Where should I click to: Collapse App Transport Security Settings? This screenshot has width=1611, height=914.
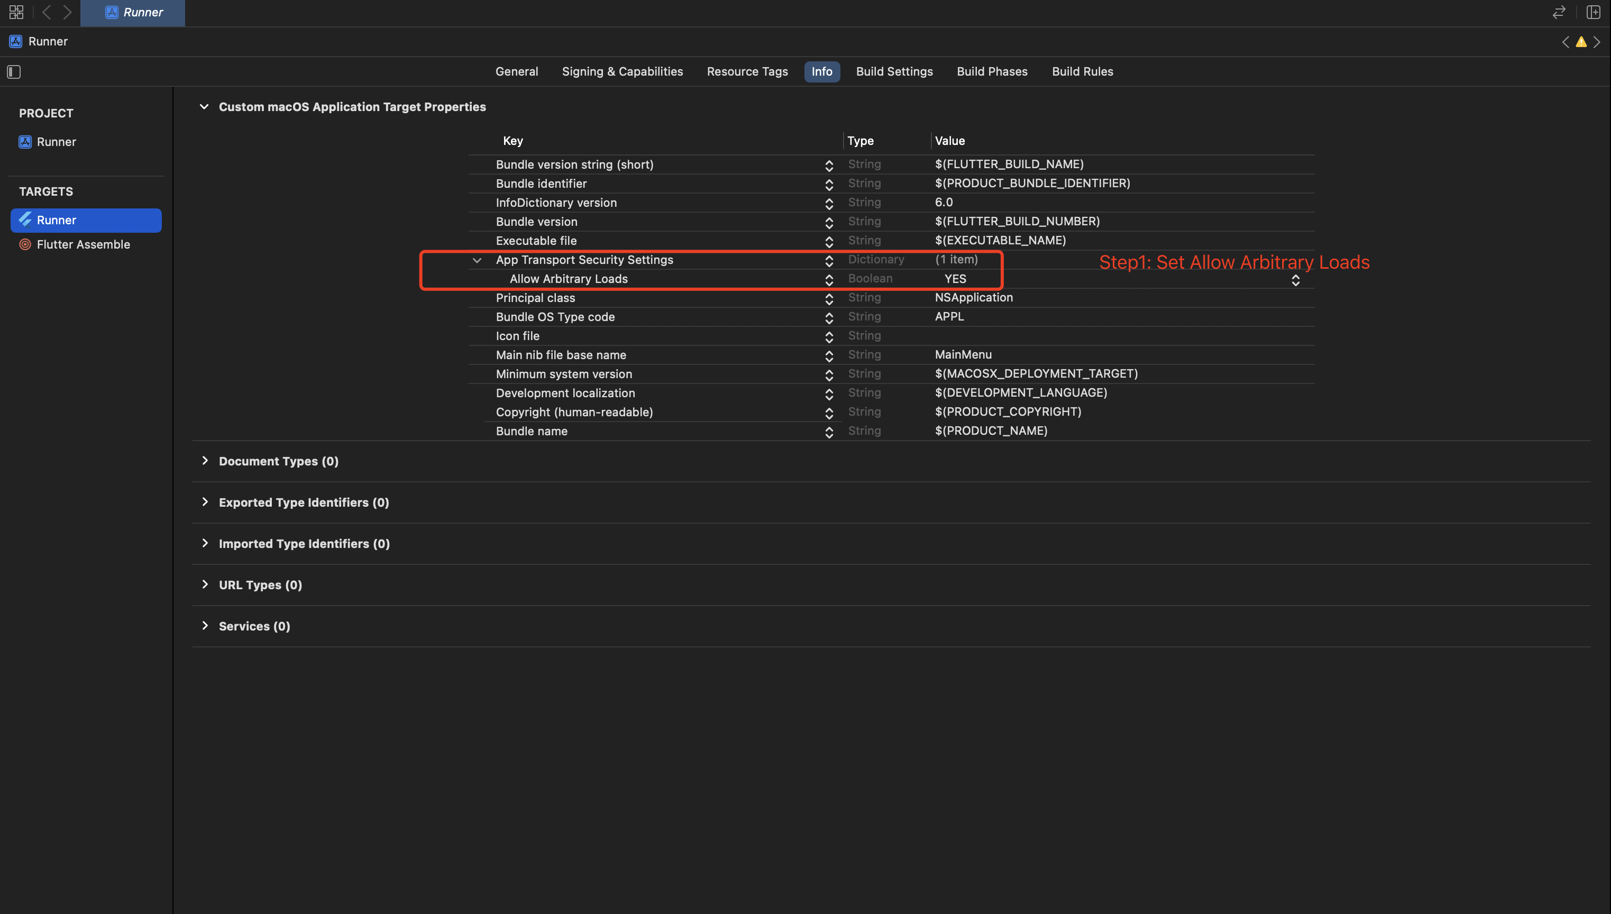pos(477,260)
